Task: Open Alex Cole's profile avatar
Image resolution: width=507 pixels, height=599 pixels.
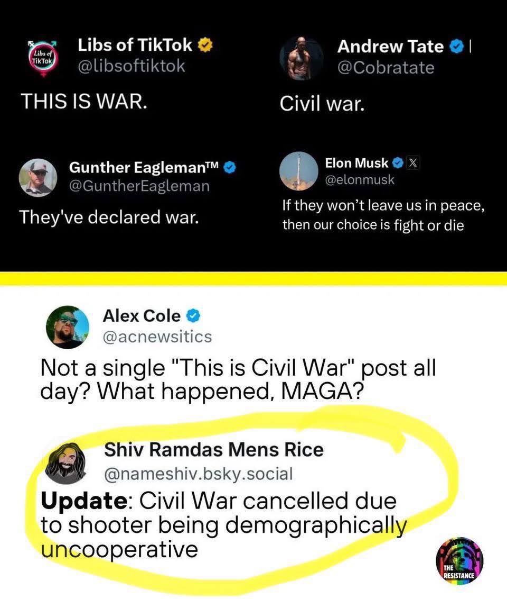Action: pyautogui.click(x=68, y=327)
